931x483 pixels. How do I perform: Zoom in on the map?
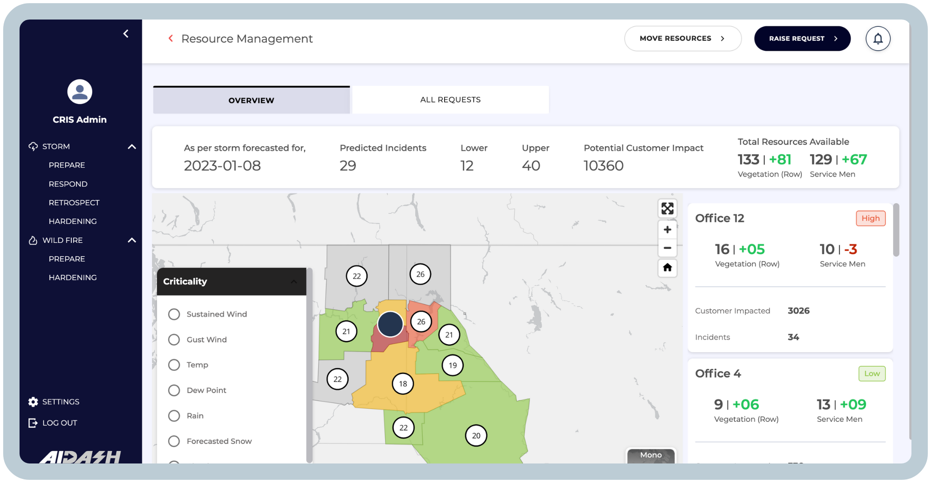click(x=667, y=230)
